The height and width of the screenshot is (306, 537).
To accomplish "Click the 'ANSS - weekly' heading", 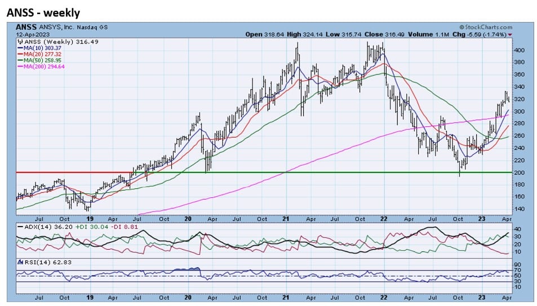I will pos(43,13).
